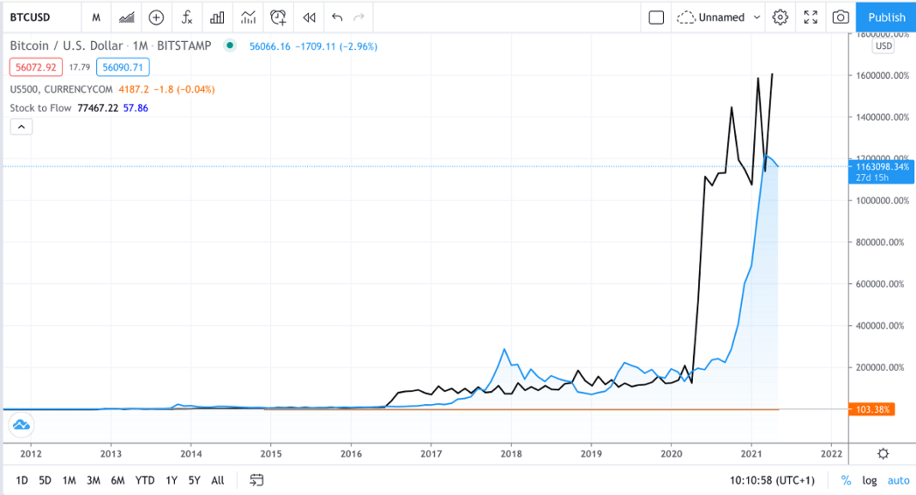916x495 pixels.
Task: Click the Publish button
Action: [x=886, y=17]
